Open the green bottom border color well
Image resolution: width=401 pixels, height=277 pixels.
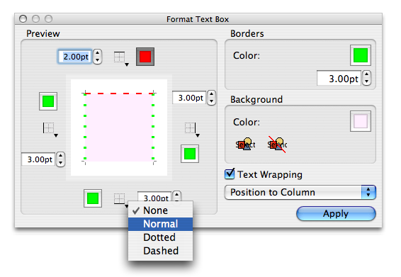93,198
